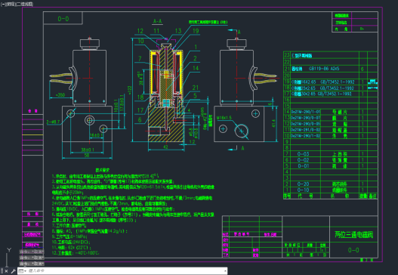Viewport: 398px width, 275px height.
Task: Select the ≈123 overall height dimension
Action: coord(130,91)
